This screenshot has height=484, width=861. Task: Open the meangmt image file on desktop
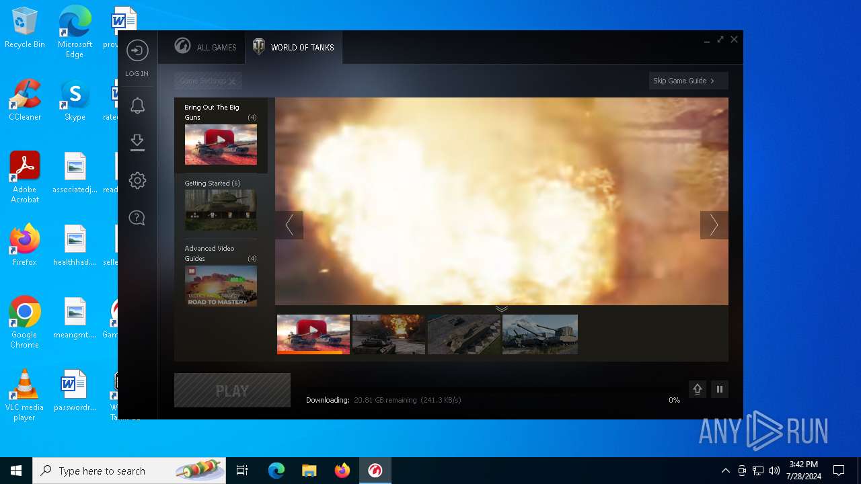coord(75,319)
